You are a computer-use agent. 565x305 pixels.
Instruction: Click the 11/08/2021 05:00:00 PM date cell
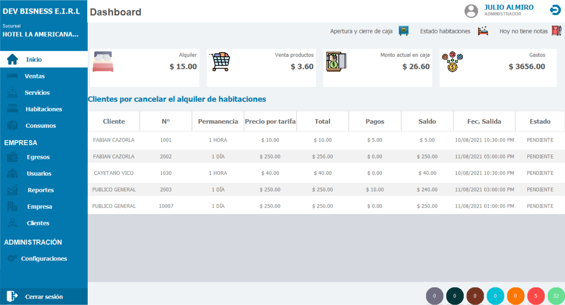[x=484, y=156]
